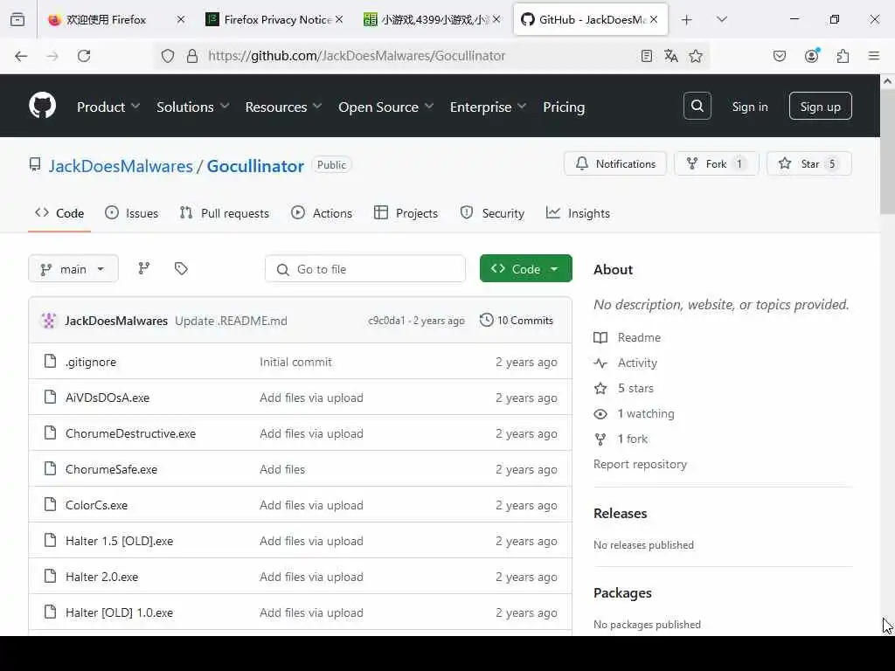The width and height of the screenshot is (895, 671).
Task: Open the tracking protection shield icon
Action: click(x=167, y=56)
